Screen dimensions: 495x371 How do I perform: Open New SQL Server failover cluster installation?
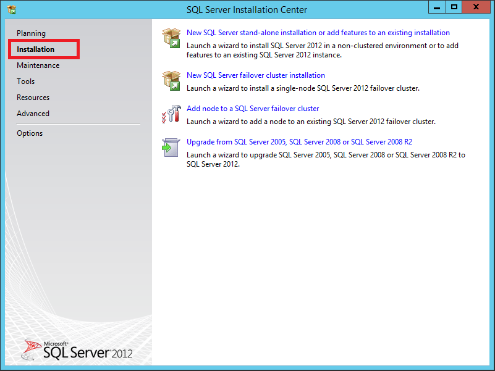click(x=256, y=75)
